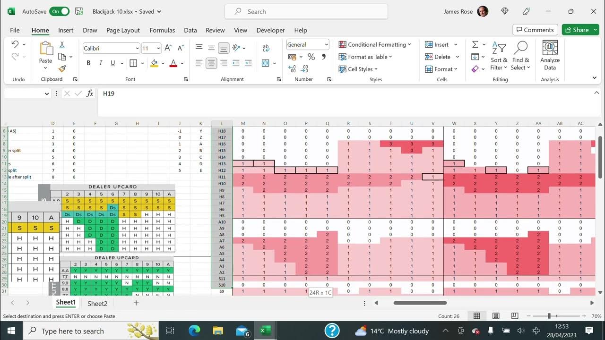Apply Comma Style format

click(x=324, y=57)
